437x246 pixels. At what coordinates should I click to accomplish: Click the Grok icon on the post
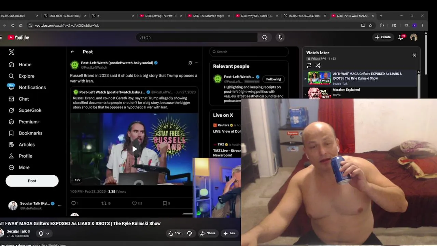click(190, 63)
